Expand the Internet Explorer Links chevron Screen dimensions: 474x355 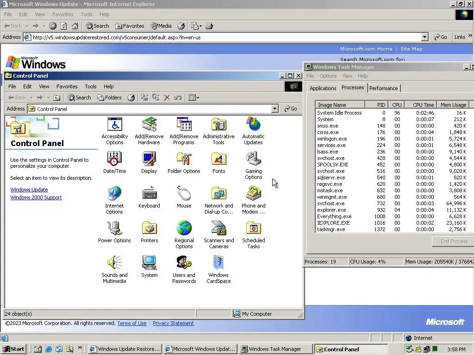pyautogui.click(x=470, y=36)
